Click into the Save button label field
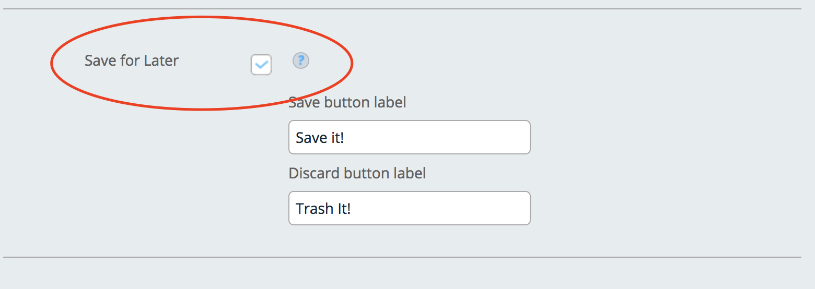 pos(409,137)
